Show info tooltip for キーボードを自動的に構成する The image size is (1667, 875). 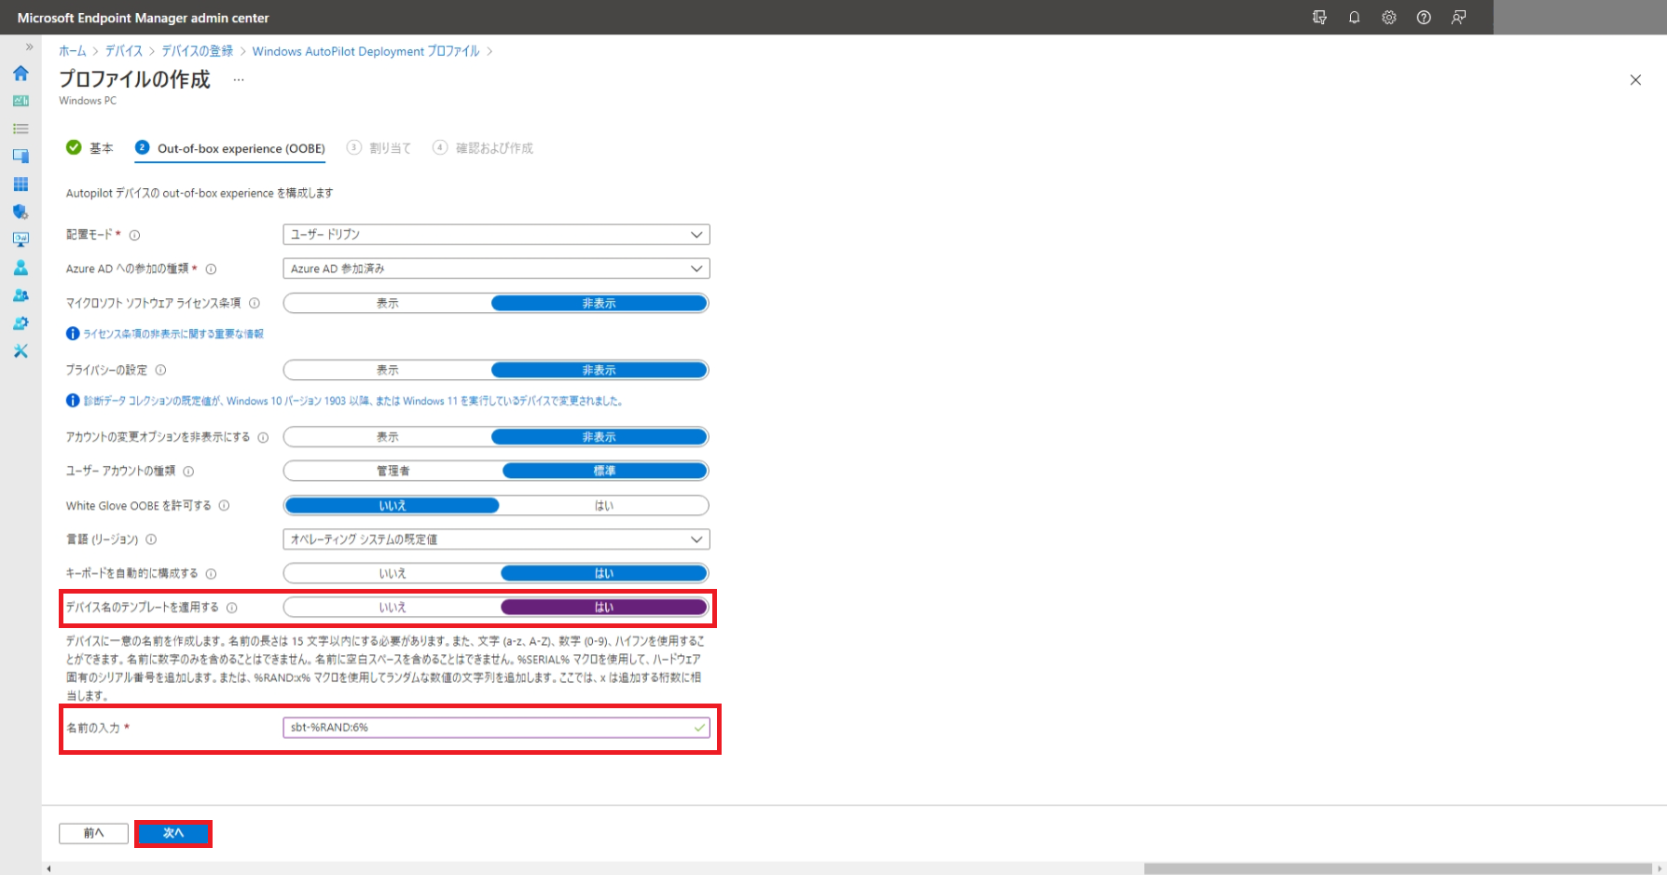pyautogui.click(x=211, y=574)
